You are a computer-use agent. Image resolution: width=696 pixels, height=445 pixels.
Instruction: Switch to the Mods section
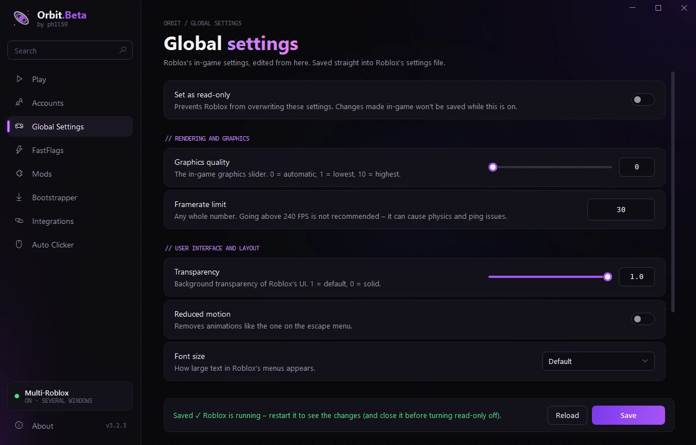70,174
